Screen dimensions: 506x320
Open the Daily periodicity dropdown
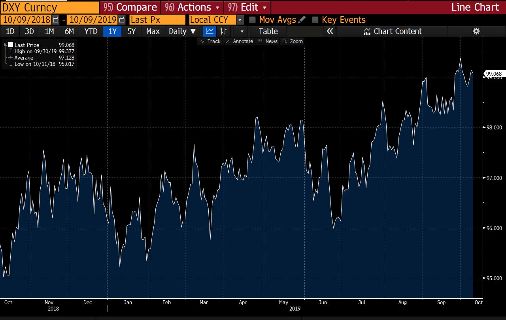[x=182, y=31]
